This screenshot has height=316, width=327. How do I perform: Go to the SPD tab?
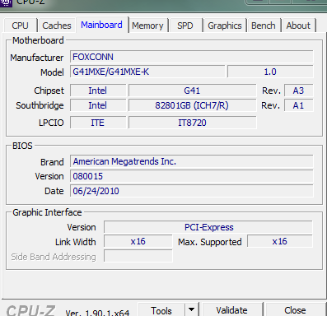pyautogui.click(x=185, y=26)
